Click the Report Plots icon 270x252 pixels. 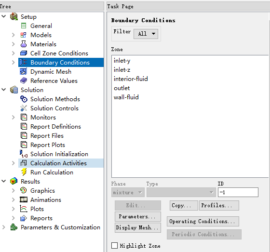(24, 145)
